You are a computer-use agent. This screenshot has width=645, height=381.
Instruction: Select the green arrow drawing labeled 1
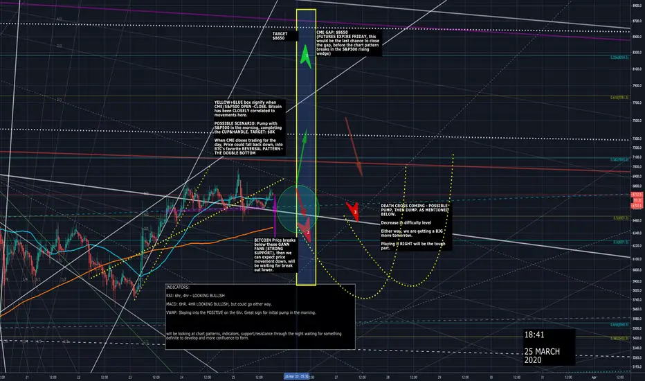pos(306,57)
